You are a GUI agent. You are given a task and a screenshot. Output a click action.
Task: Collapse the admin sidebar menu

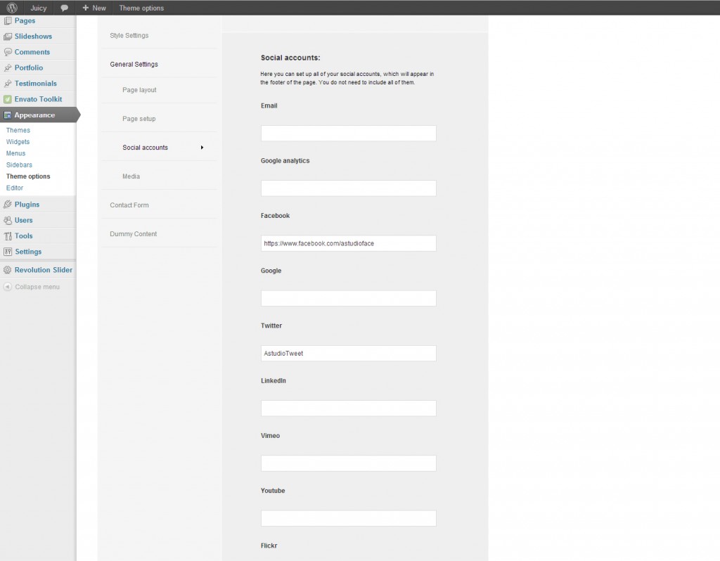(32, 287)
